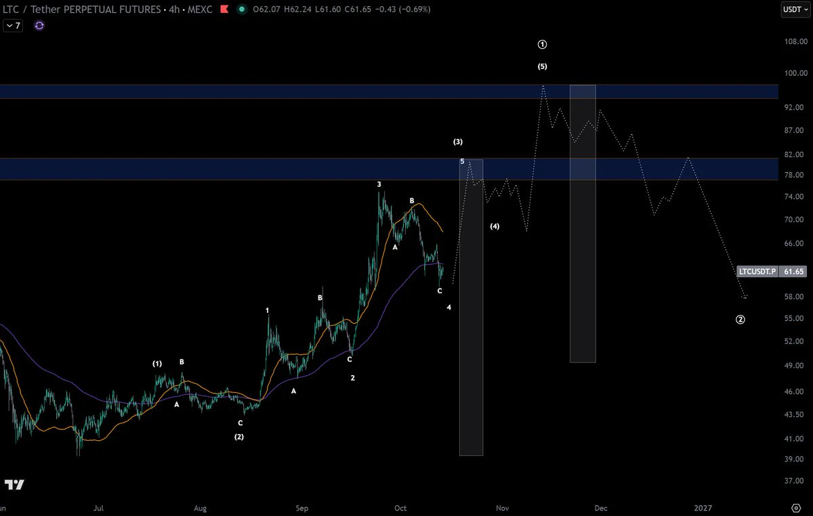The width and height of the screenshot is (813, 516).
Task: Select the circled 1 wave label at top
Action: pos(543,45)
